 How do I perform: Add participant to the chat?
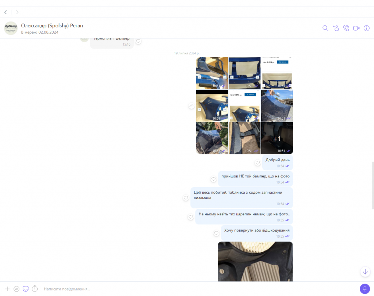336,28
